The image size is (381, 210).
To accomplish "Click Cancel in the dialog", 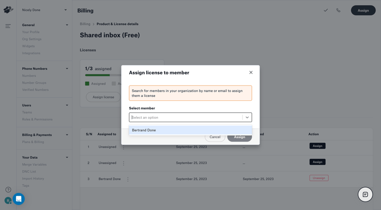I will click(215, 137).
